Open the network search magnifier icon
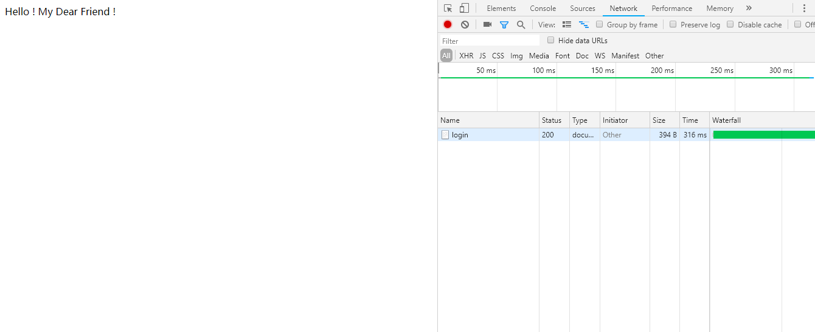815x332 pixels. click(521, 24)
